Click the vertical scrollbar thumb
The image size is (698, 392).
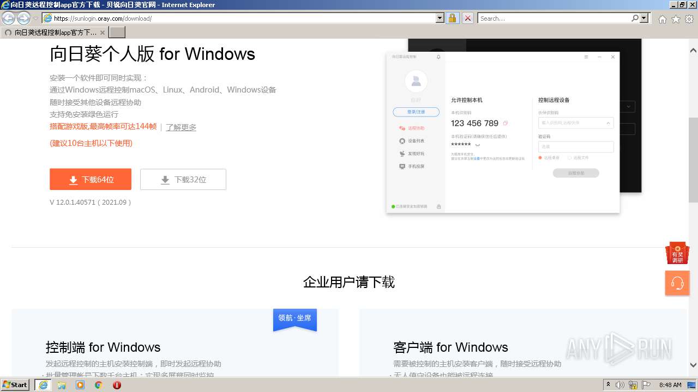coord(693,159)
